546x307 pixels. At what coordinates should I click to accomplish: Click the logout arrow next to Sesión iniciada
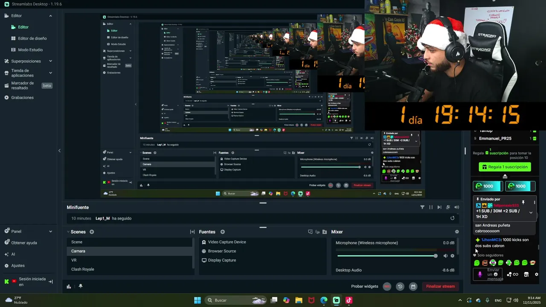click(x=50, y=281)
